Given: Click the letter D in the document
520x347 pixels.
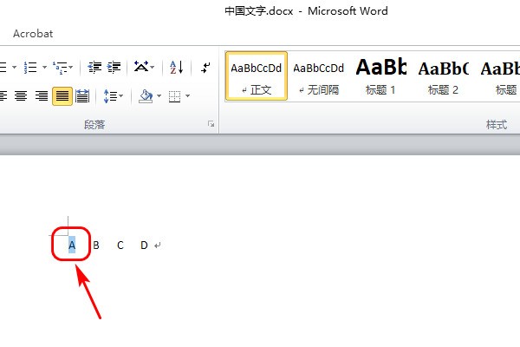Looking at the screenshot, I should 144,246.
